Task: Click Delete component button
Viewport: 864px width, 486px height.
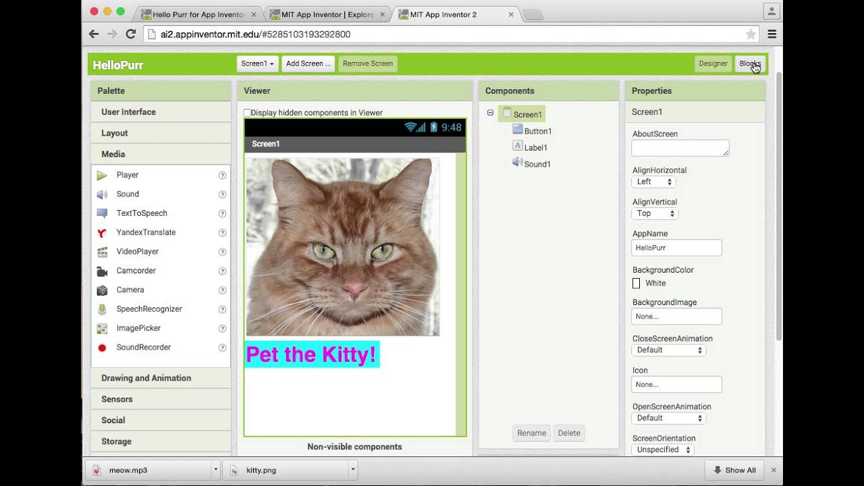Action: click(569, 433)
